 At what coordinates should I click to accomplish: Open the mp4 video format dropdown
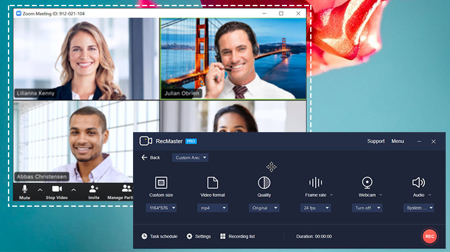click(x=213, y=208)
